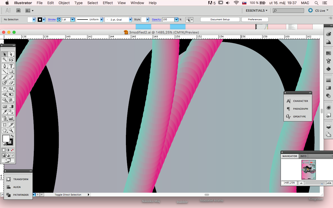
Task: Activate the Zoom magnifier tool
Action: [11, 130]
